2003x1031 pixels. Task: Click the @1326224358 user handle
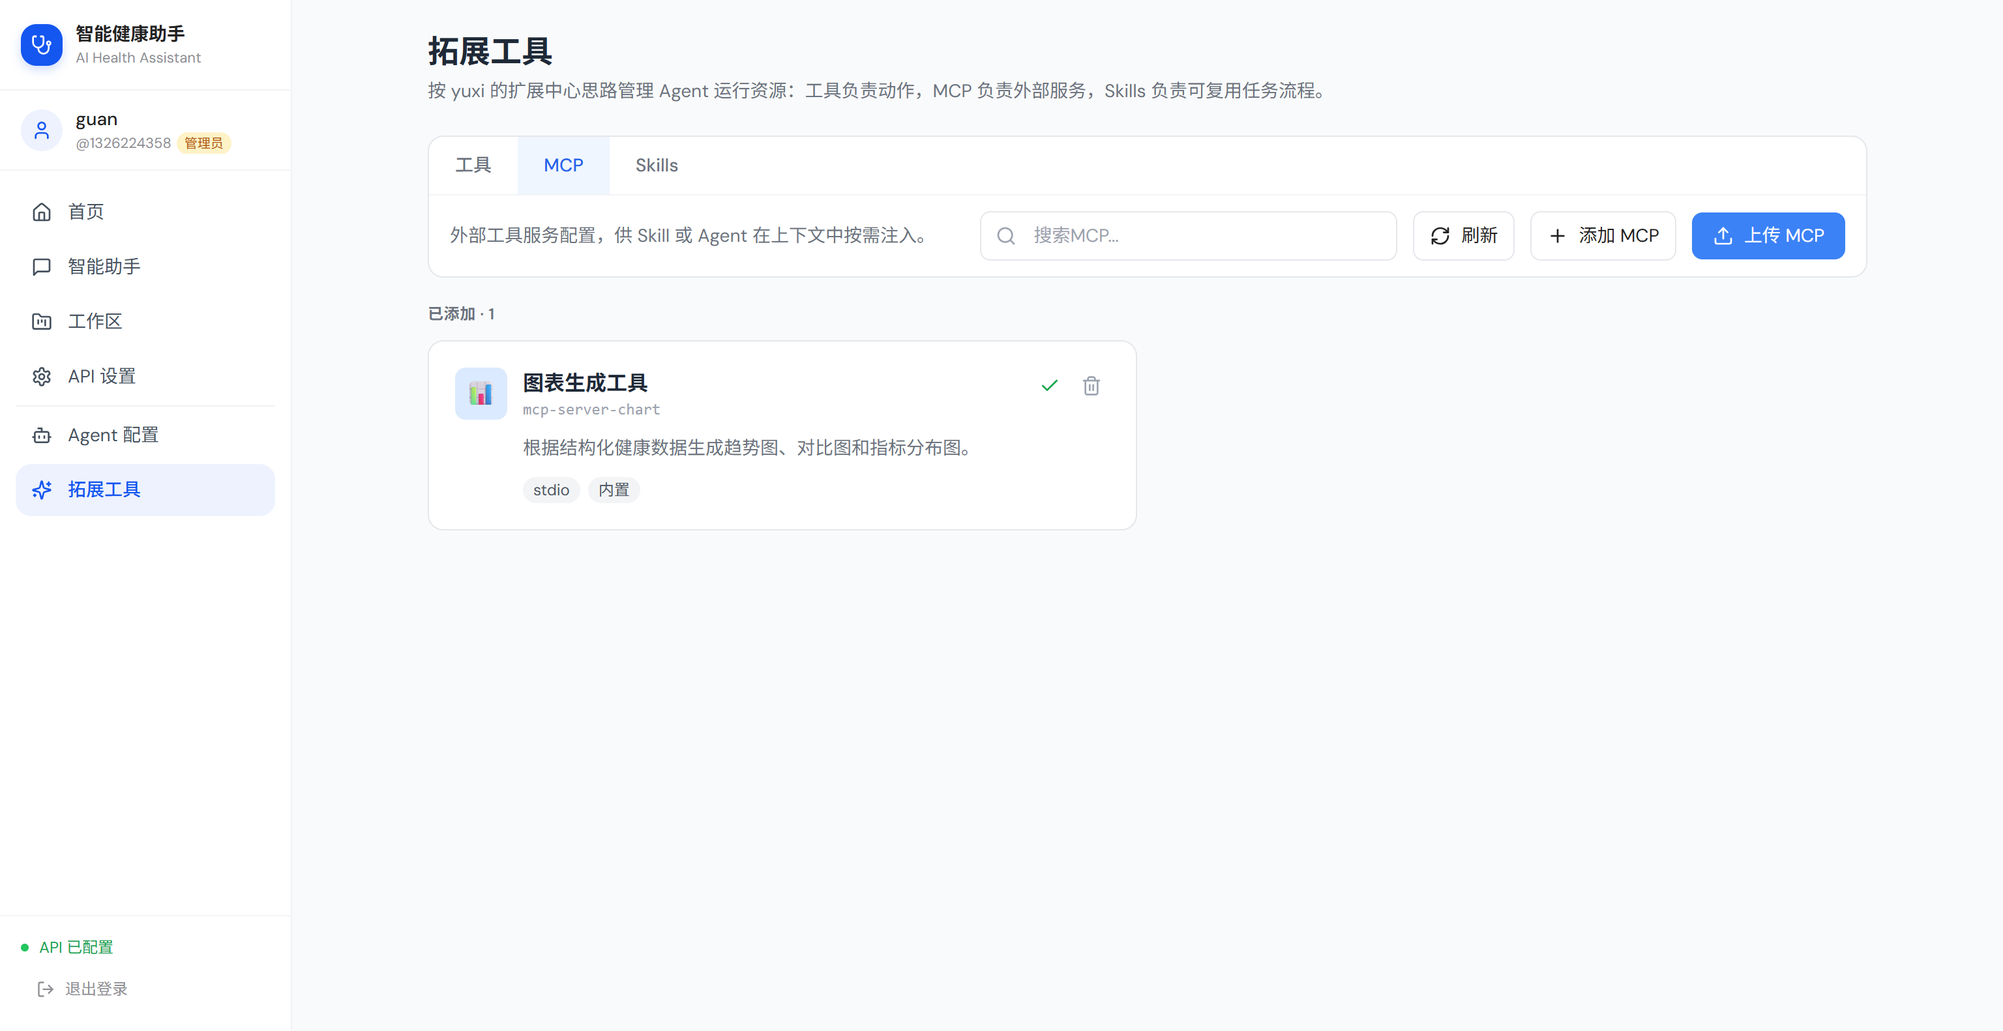click(x=123, y=143)
